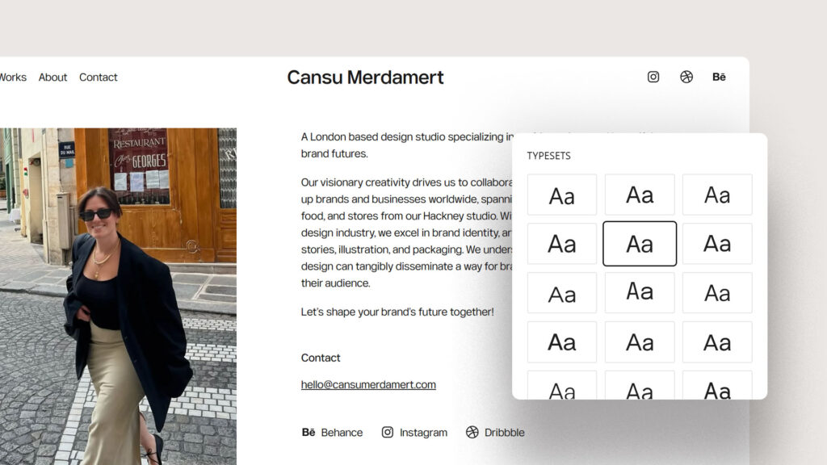Go to About page in navigation
827x465 pixels.
tap(52, 77)
